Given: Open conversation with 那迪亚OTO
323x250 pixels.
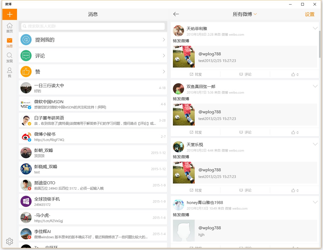Looking at the screenshot, I should click(93, 185).
